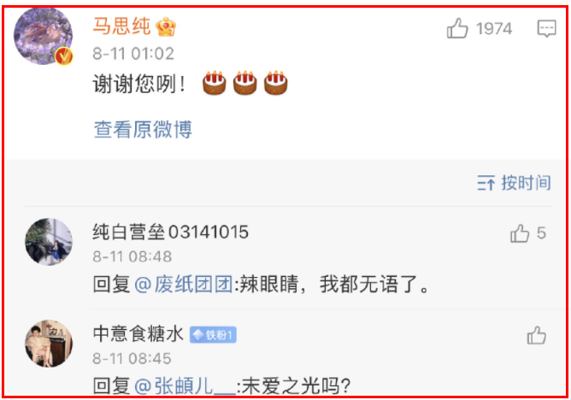
Task: Open 查看原微博 link
Action: [143, 129]
